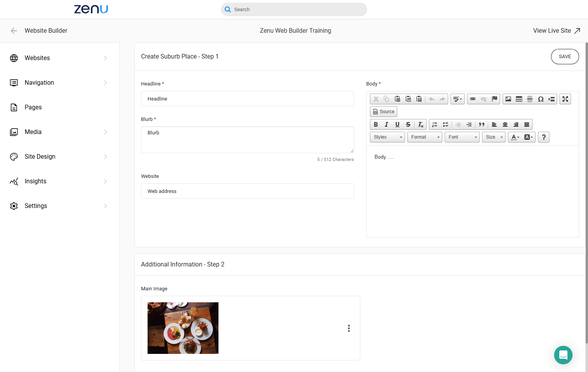The height and width of the screenshot is (372, 588).
Task: Click the SAVE button
Action: 565,57
